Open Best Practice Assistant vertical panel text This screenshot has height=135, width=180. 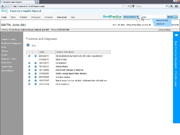pos(176,64)
